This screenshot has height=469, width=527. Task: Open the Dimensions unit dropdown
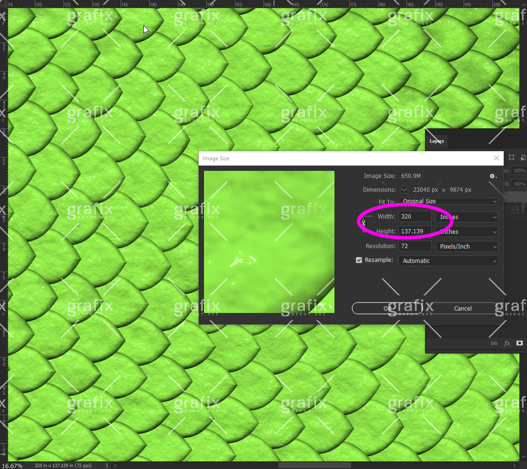click(x=405, y=189)
